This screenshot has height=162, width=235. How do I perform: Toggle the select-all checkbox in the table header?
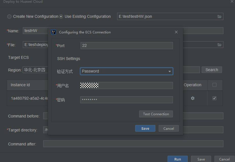pos(214,85)
